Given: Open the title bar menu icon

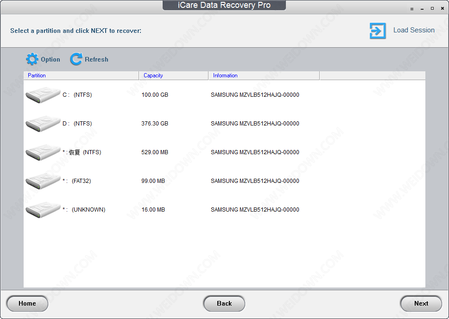Looking at the screenshot, I should (x=412, y=9).
